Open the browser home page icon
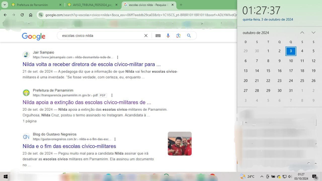Screen dimensions: 322x181 tap(31, 15)
